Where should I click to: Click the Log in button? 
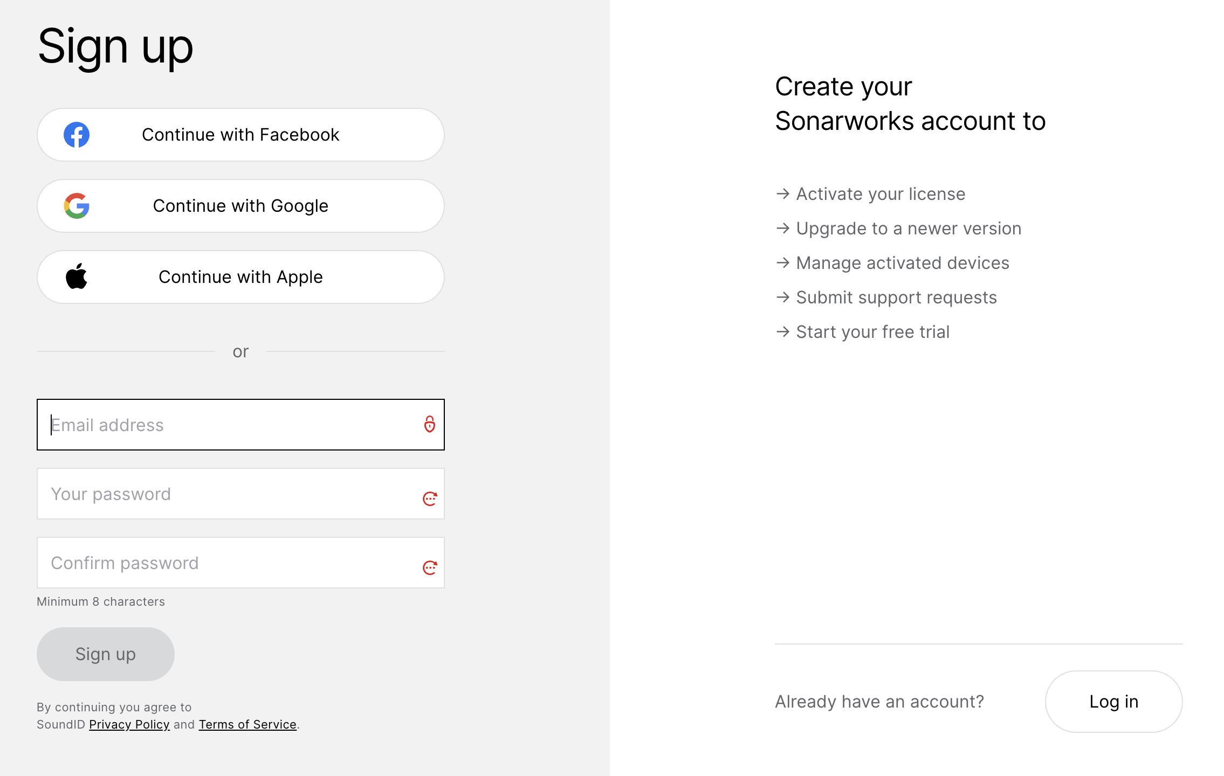coord(1114,702)
